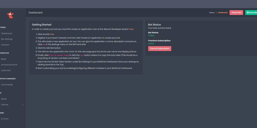Click the green Save Bot button

pos(251,12)
